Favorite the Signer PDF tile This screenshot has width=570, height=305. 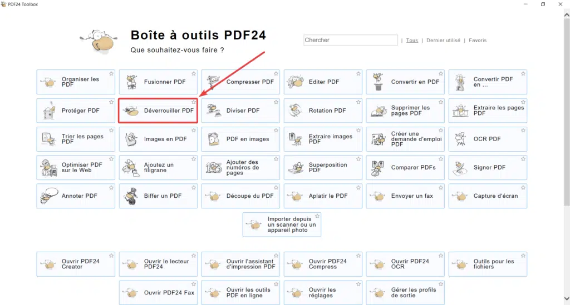click(523, 159)
